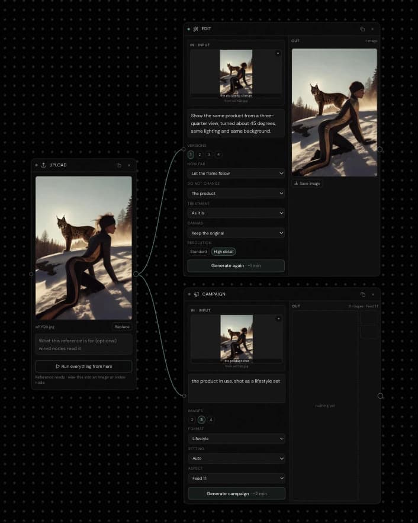Viewport: 418px width, 523px height.
Task: Click the Generate campaign button
Action: [x=237, y=493]
